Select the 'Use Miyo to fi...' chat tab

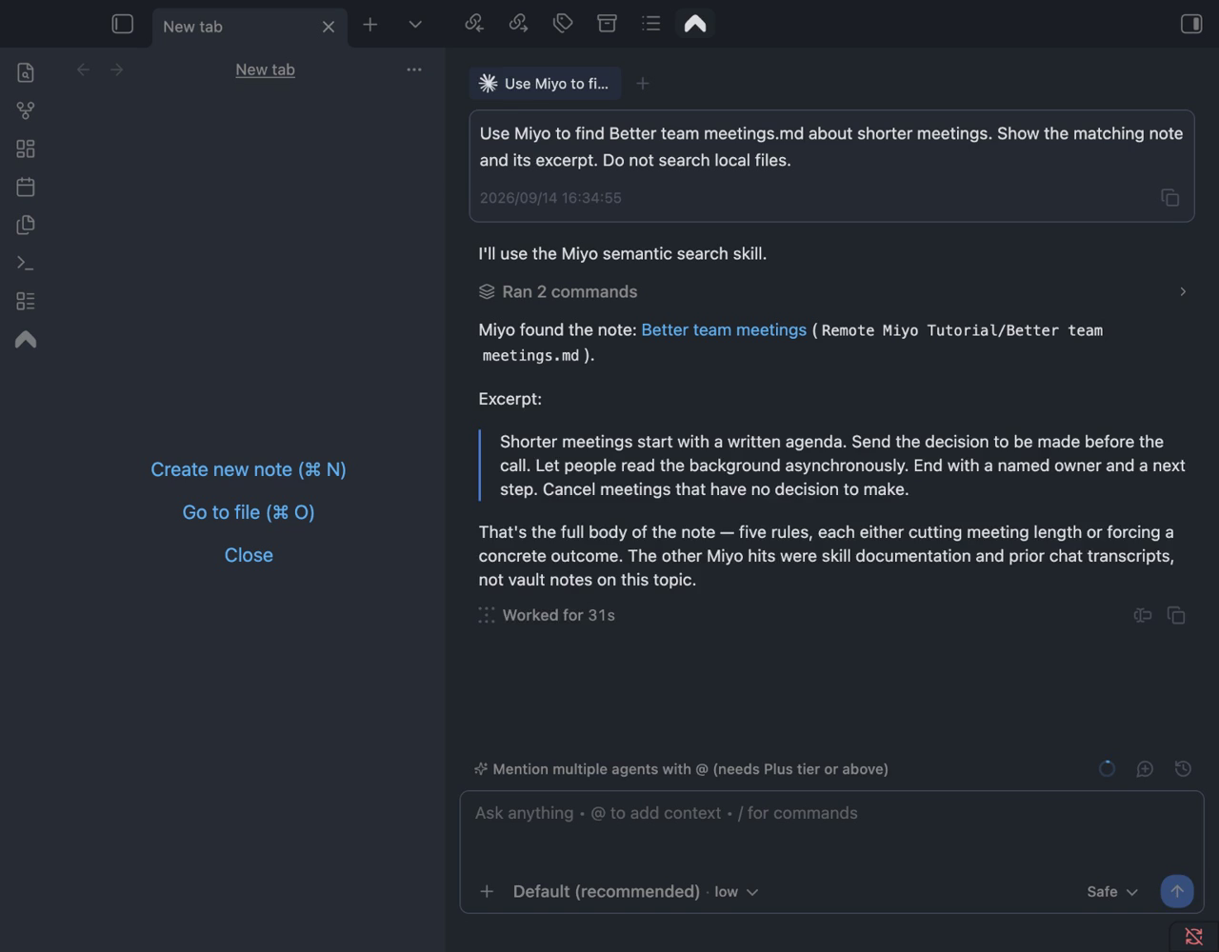tap(545, 84)
